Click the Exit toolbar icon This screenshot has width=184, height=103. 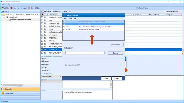click(x=36, y=8)
